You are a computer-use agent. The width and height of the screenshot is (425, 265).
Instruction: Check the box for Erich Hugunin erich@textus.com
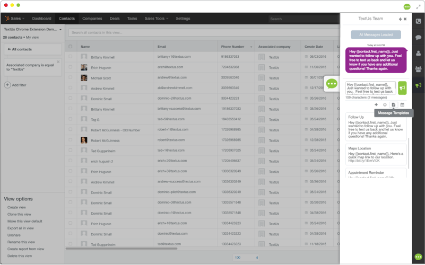71,67
